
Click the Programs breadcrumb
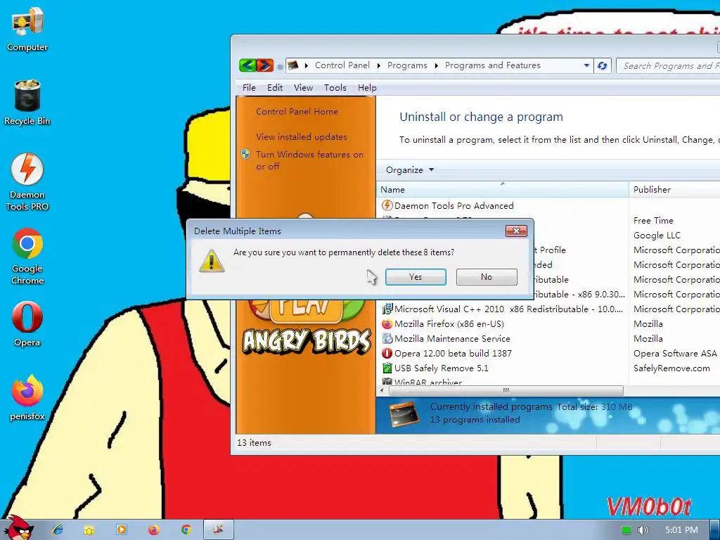coord(407,65)
